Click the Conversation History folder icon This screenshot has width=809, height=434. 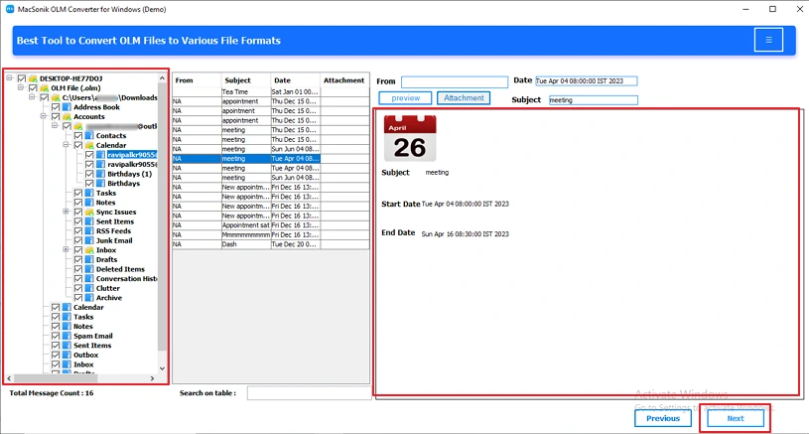pyautogui.click(x=89, y=279)
